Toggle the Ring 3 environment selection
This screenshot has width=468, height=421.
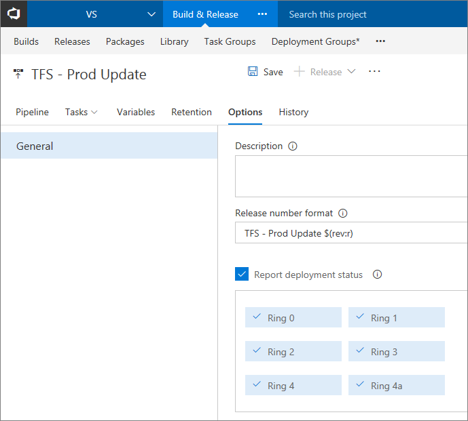point(397,351)
